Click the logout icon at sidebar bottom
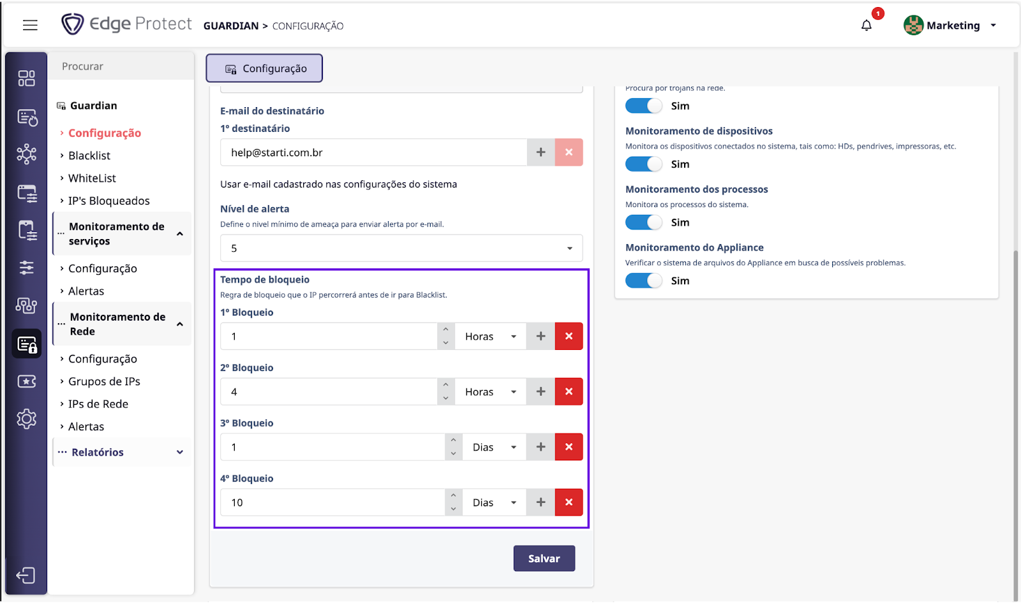The height and width of the screenshot is (603, 1021). 26,576
